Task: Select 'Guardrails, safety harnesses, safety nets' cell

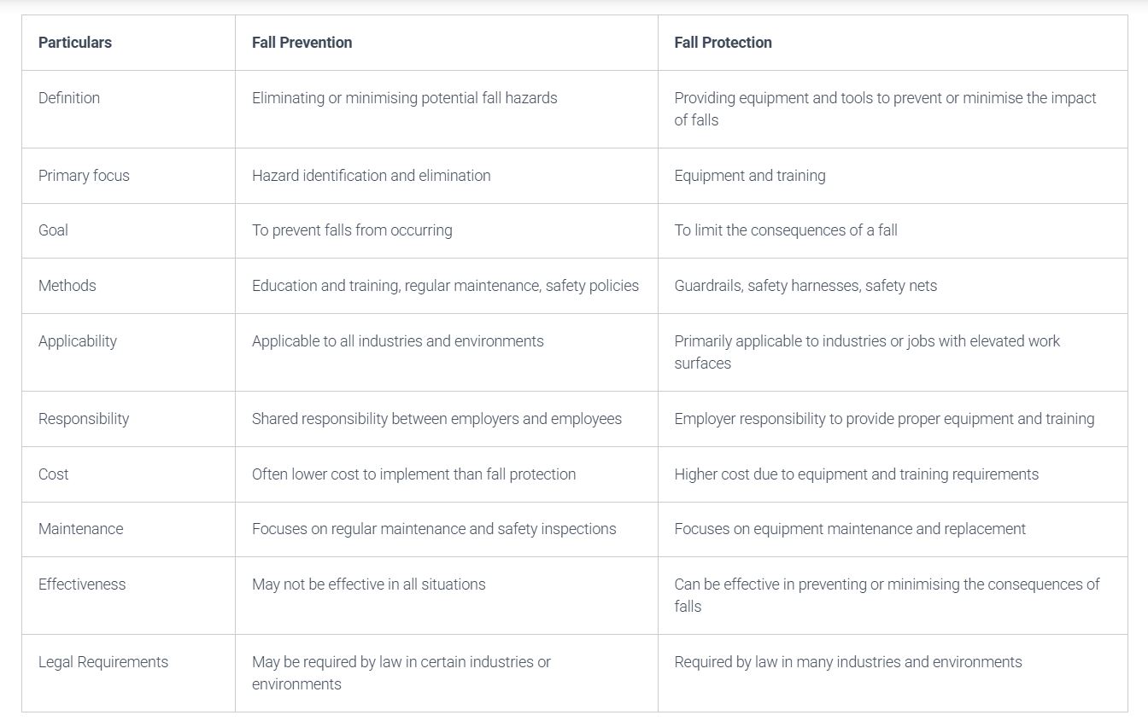Action: coord(805,286)
